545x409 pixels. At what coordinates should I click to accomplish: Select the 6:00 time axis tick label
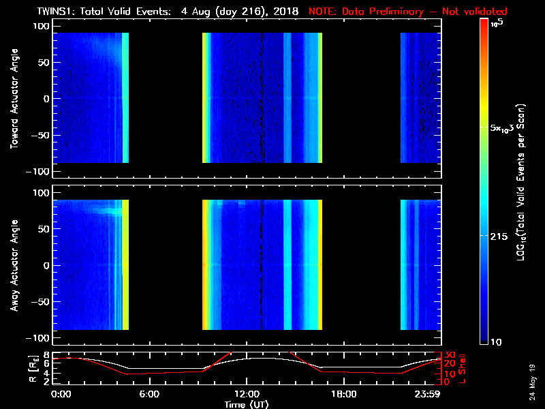[149, 394]
